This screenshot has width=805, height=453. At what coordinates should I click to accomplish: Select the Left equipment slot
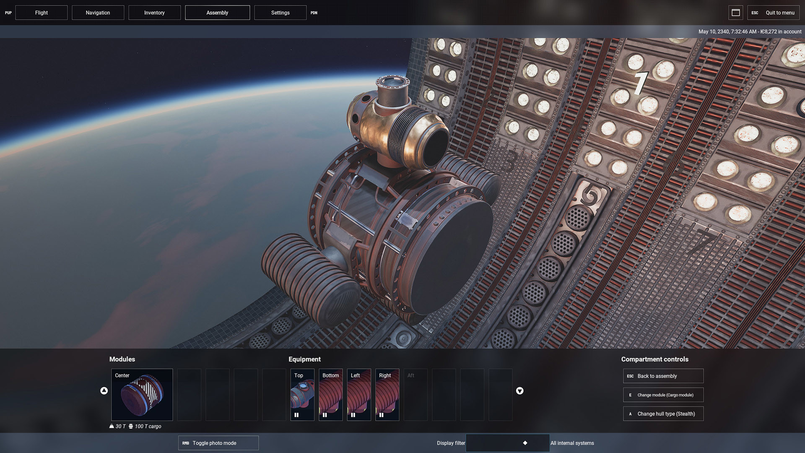(x=359, y=394)
